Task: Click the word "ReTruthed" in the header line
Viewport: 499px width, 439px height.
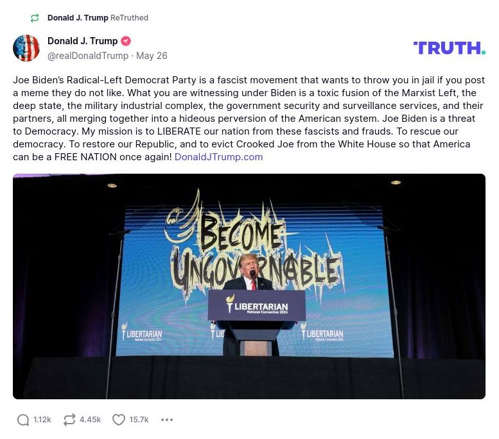Action: [x=129, y=18]
